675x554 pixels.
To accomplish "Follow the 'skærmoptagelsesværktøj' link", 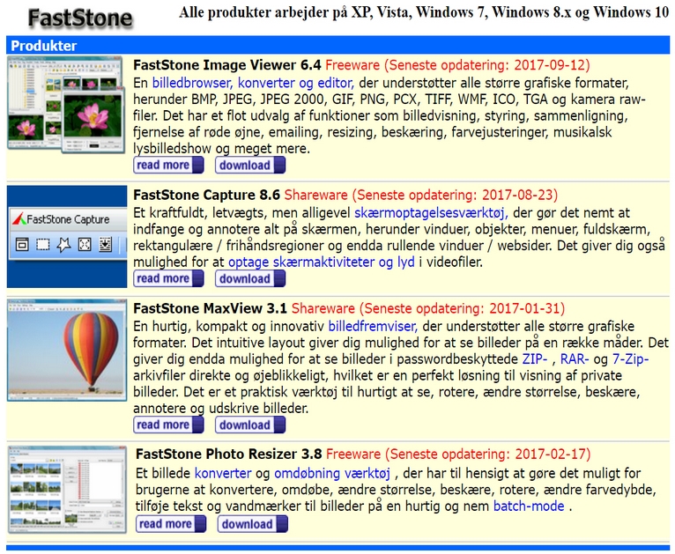I will point(431,213).
